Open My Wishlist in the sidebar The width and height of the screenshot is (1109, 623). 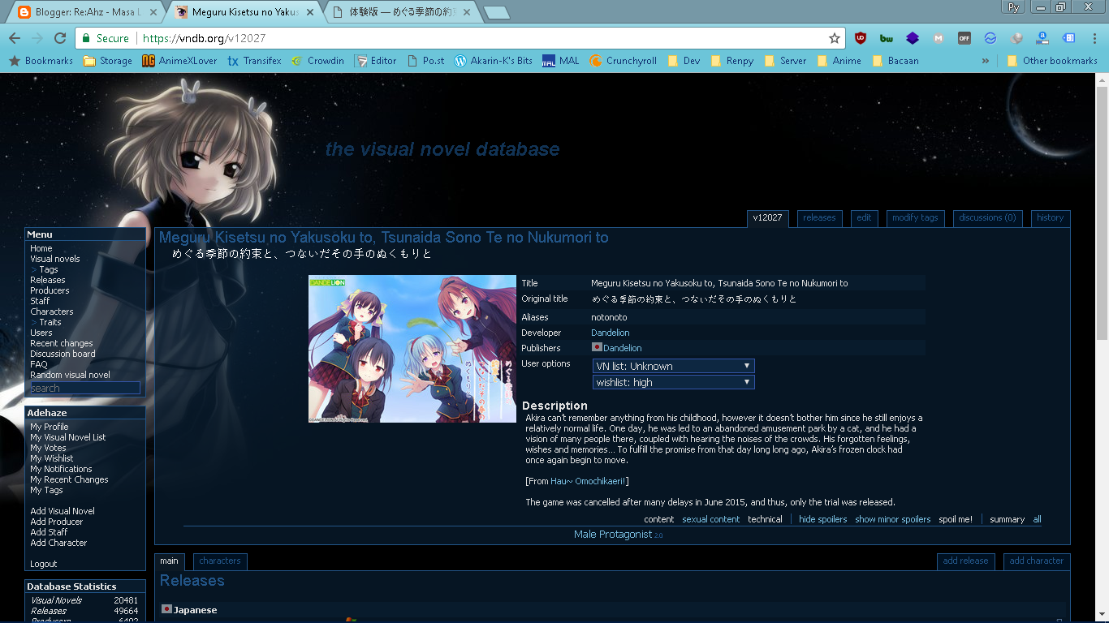[52, 458]
